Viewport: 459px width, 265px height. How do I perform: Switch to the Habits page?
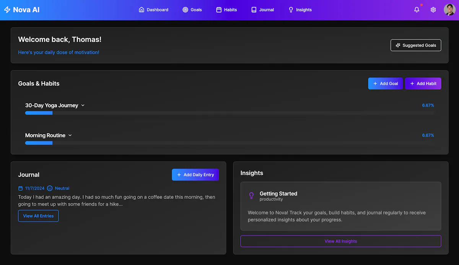pos(226,10)
